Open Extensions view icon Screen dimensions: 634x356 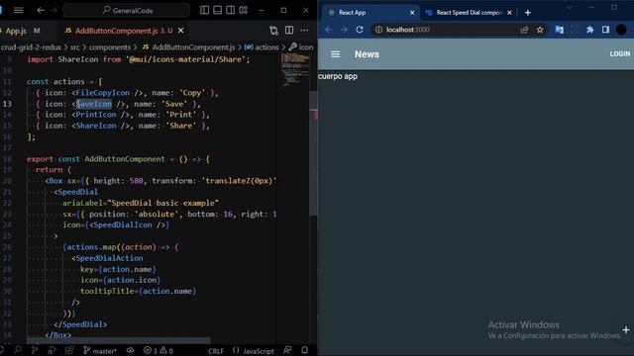(x=69, y=350)
